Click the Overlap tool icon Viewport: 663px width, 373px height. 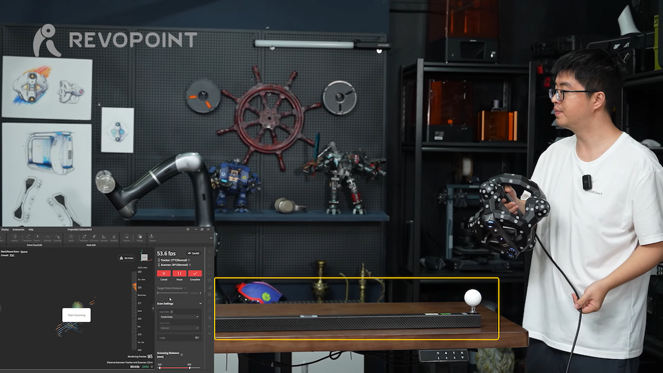[x=37, y=238]
